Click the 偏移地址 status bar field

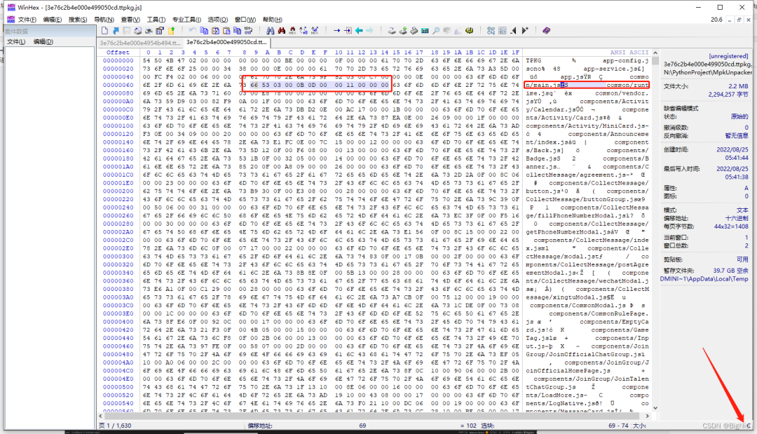(x=260, y=426)
